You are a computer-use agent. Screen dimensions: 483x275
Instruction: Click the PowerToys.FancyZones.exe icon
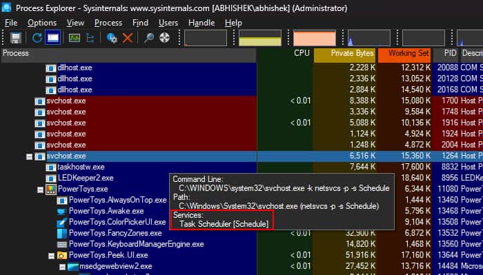pos(62,234)
